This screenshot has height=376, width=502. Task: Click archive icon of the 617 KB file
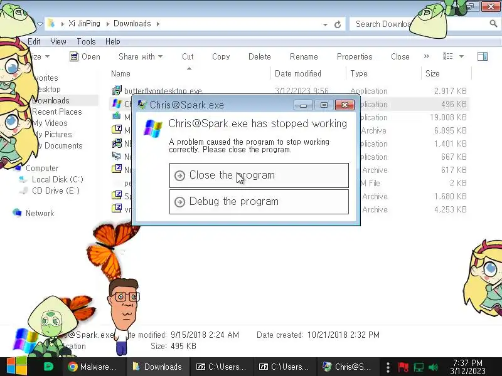tap(117, 169)
